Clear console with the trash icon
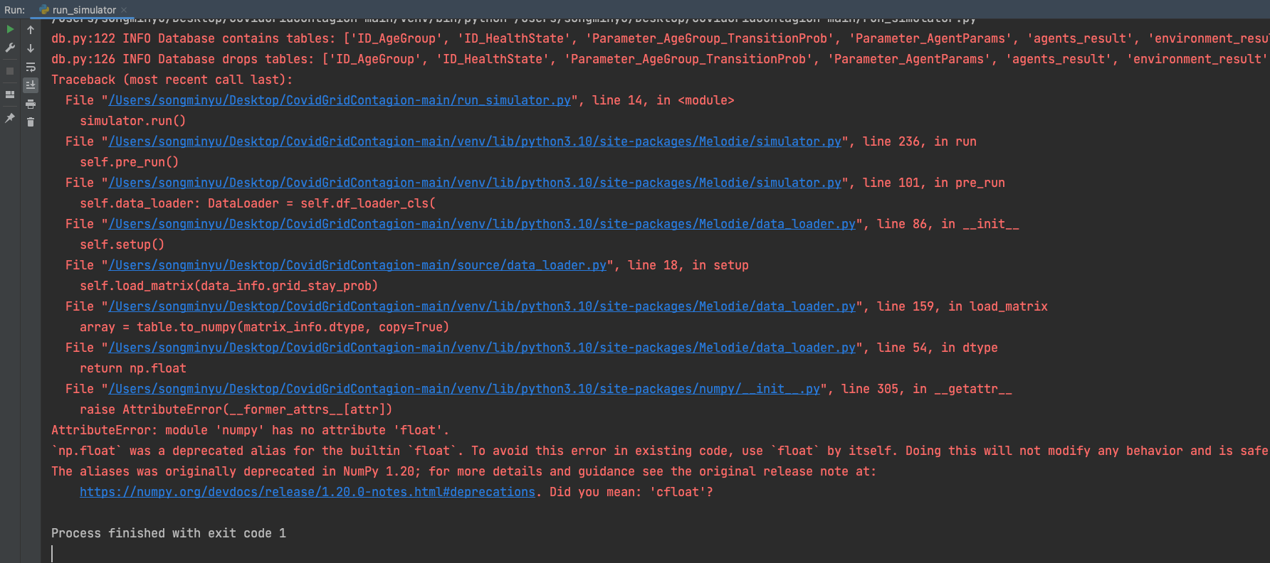The width and height of the screenshot is (1270, 563). coord(31,122)
